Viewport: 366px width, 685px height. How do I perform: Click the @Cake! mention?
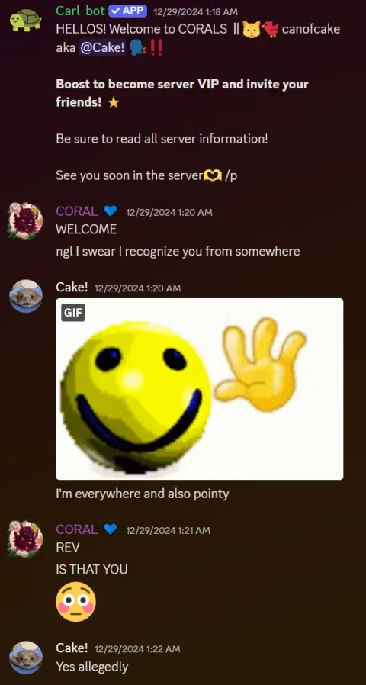click(x=102, y=47)
